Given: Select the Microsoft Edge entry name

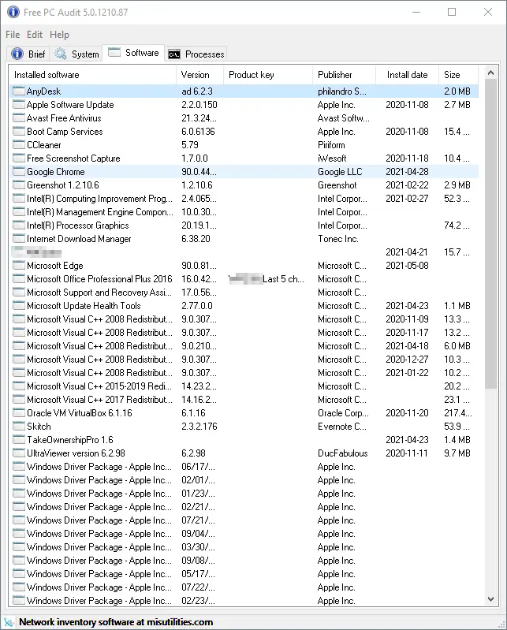Looking at the screenshot, I should click(x=55, y=266).
